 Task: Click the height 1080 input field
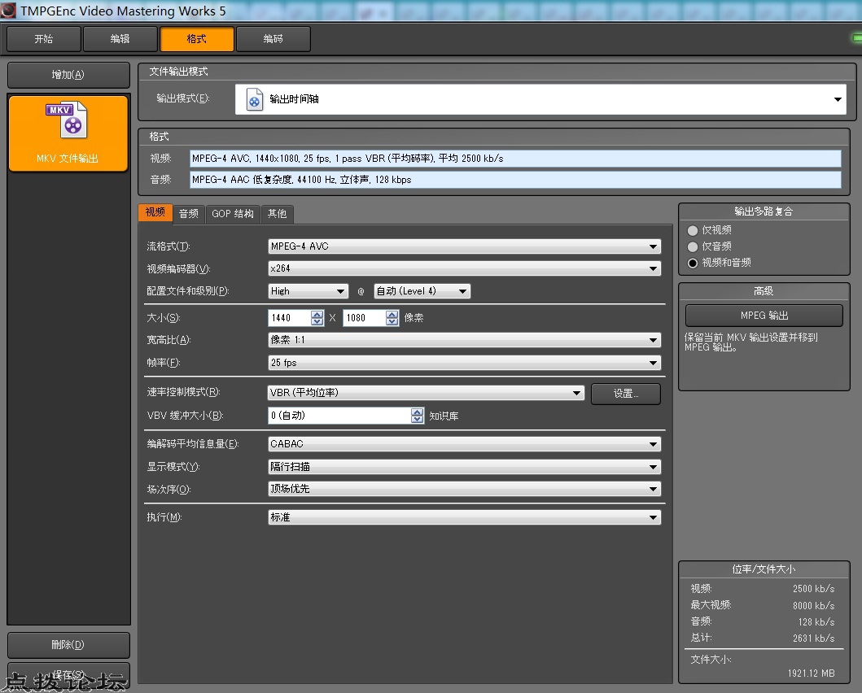pyautogui.click(x=364, y=318)
